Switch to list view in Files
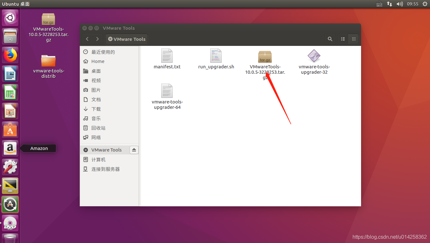 343,39
